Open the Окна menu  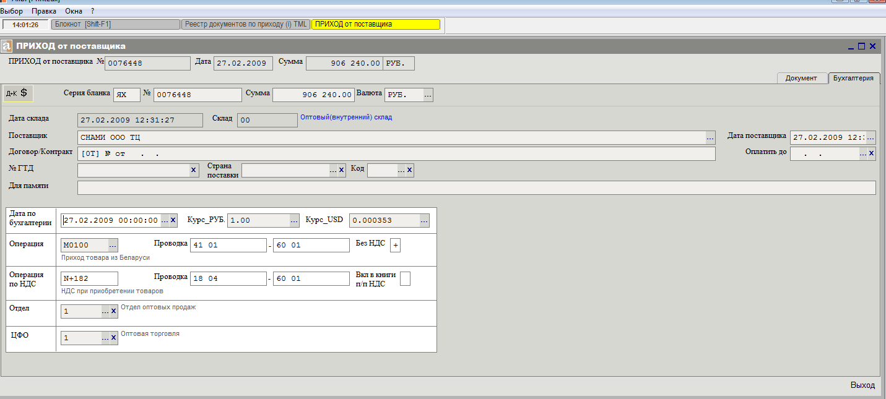[x=74, y=11]
